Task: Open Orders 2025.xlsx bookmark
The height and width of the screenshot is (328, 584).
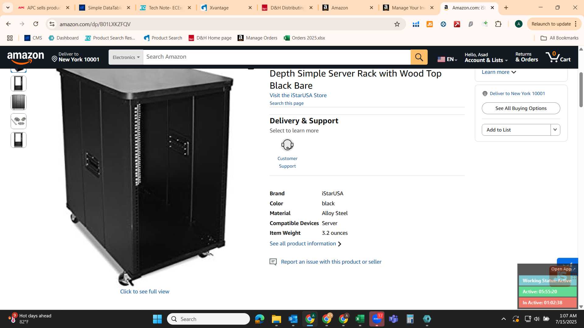Action: click(304, 38)
